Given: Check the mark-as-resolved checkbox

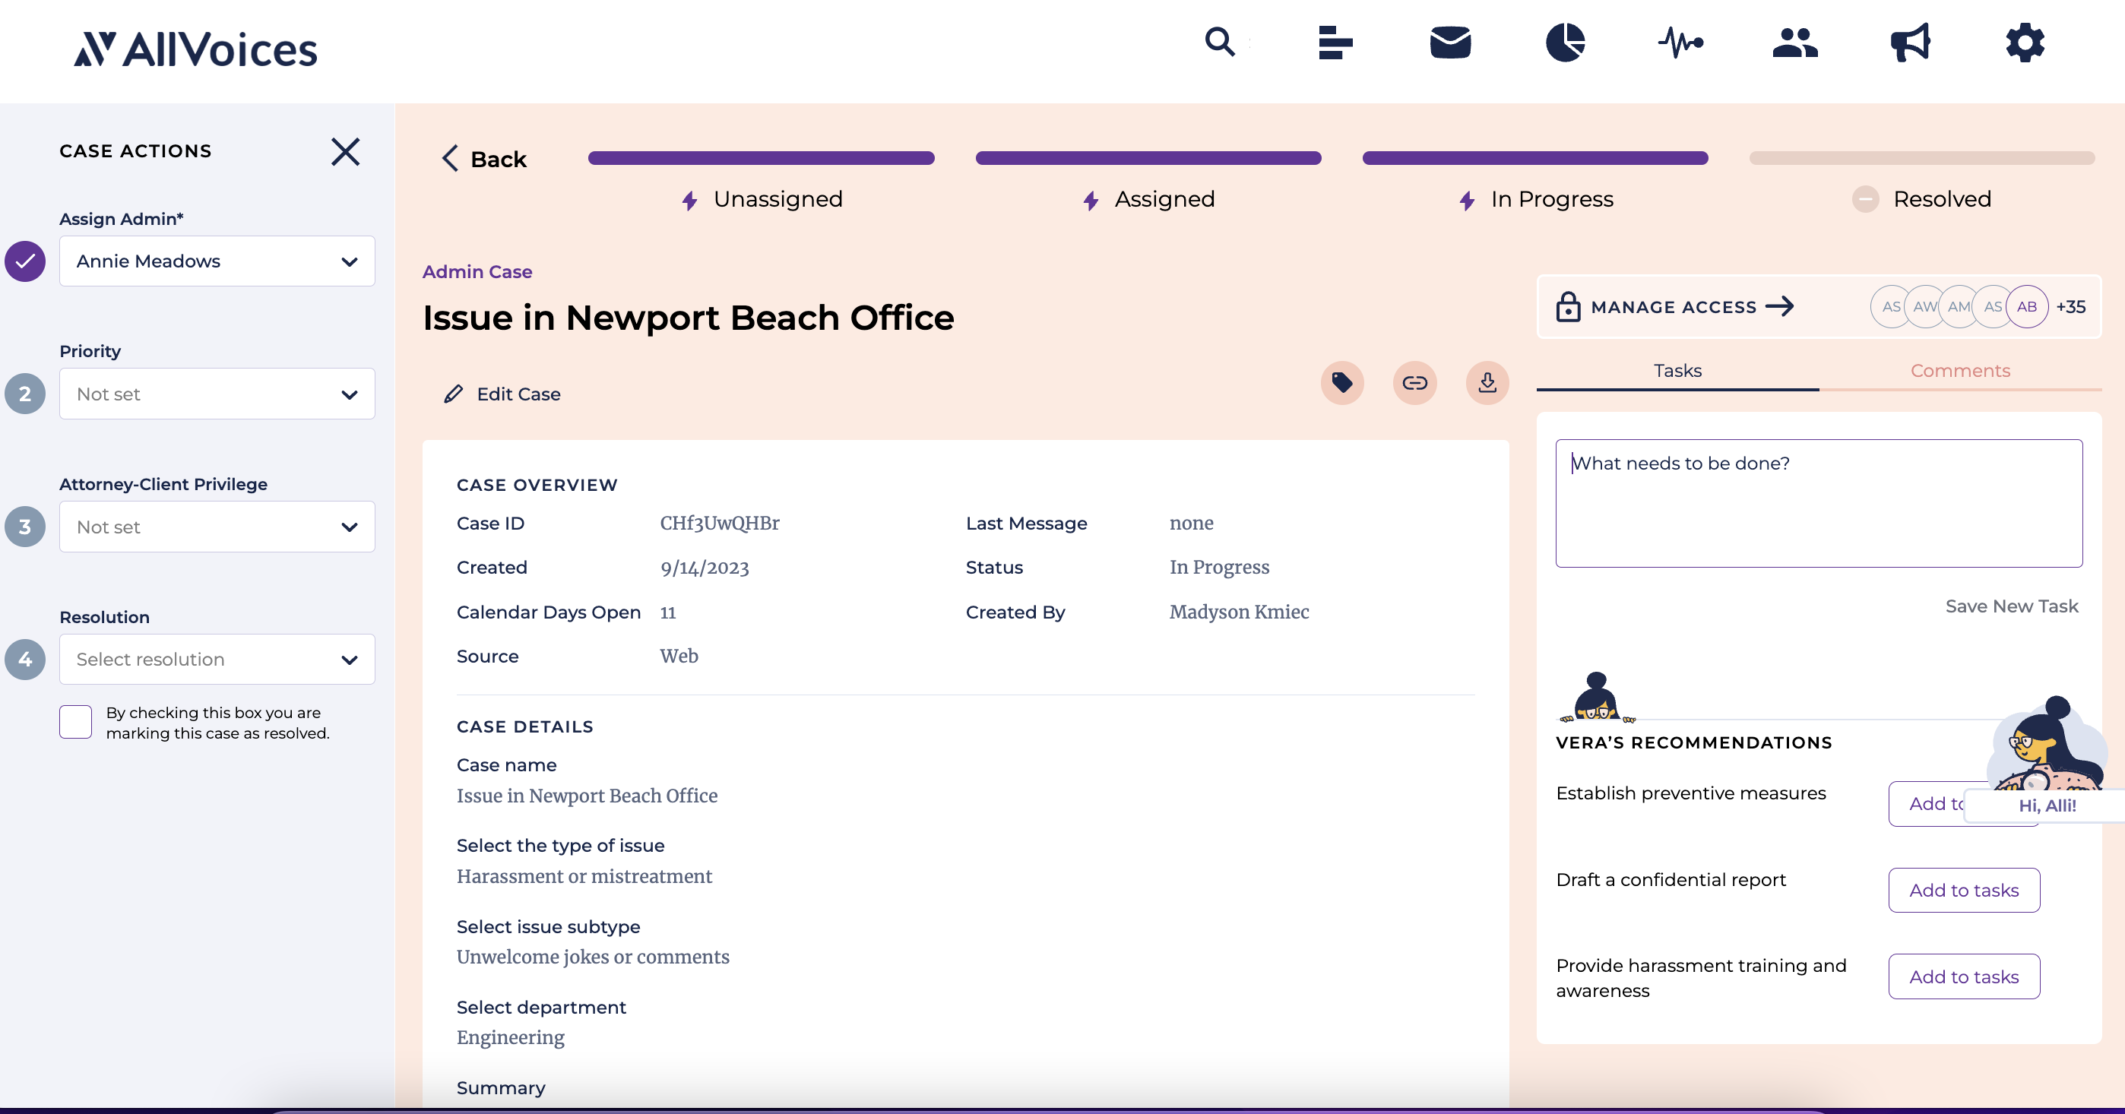Looking at the screenshot, I should click(75, 723).
